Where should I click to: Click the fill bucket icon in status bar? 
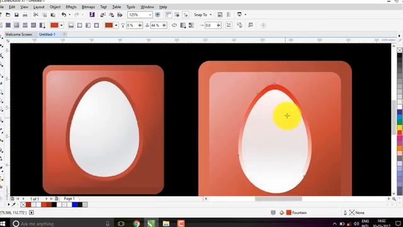(x=282, y=212)
